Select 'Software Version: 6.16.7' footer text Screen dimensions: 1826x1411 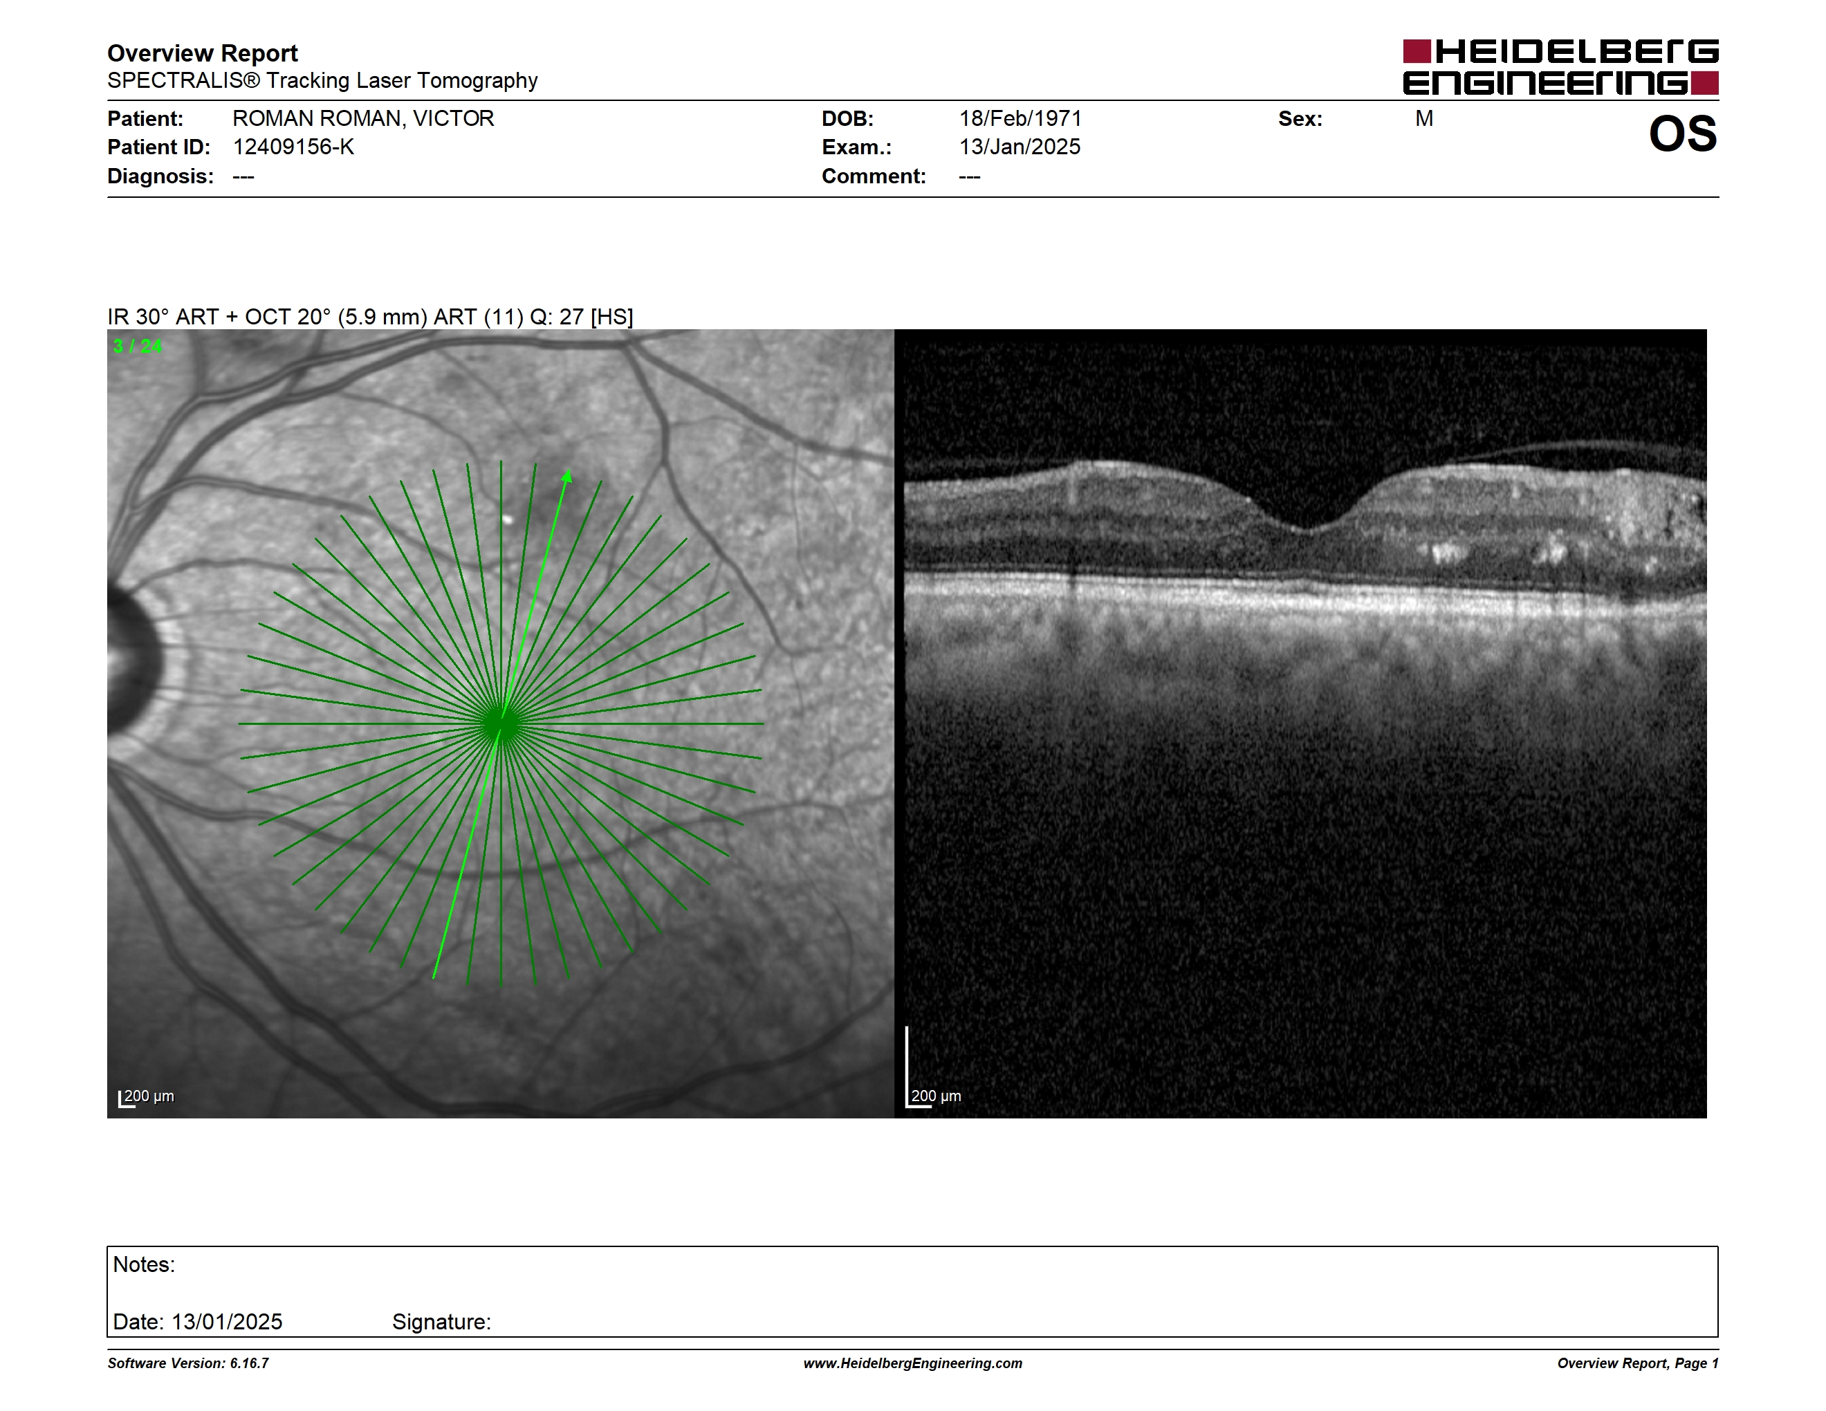[188, 1363]
